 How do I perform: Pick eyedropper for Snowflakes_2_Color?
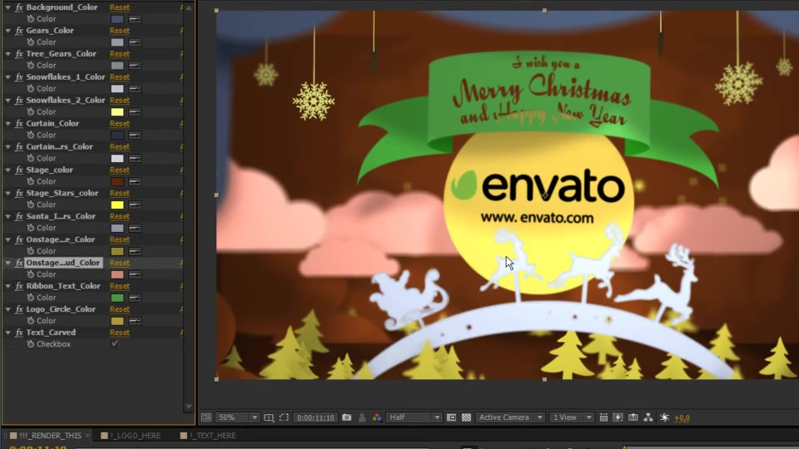click(x=135, y=112)
